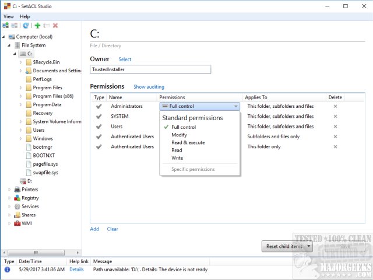Click the Owner TrustedInstaller text field
The width and height of the screenshot is (373, 280).
tap(150, 69)
